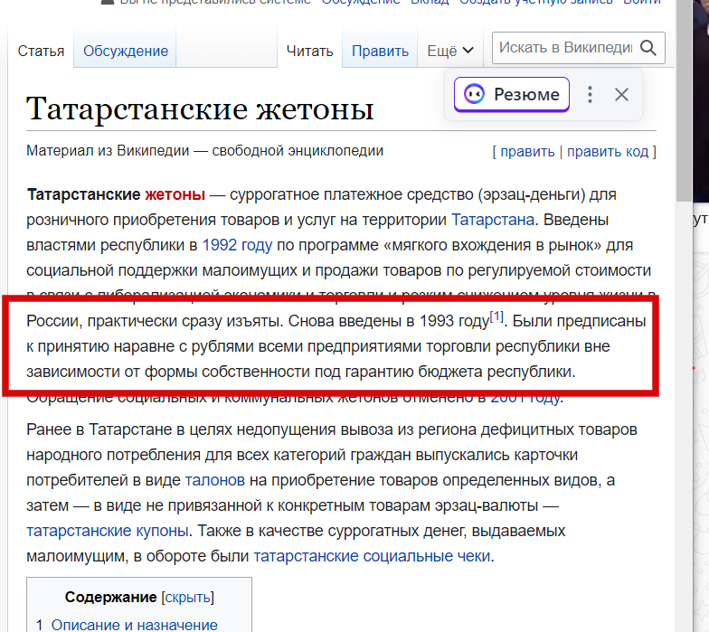
Task: Open the red жетоны link
Action: click(x=175, y=194)
